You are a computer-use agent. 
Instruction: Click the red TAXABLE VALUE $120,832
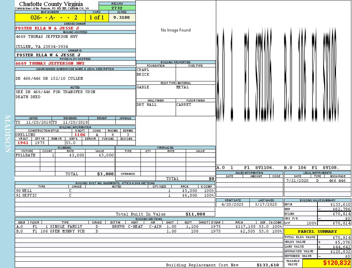[x=337, y=263]
